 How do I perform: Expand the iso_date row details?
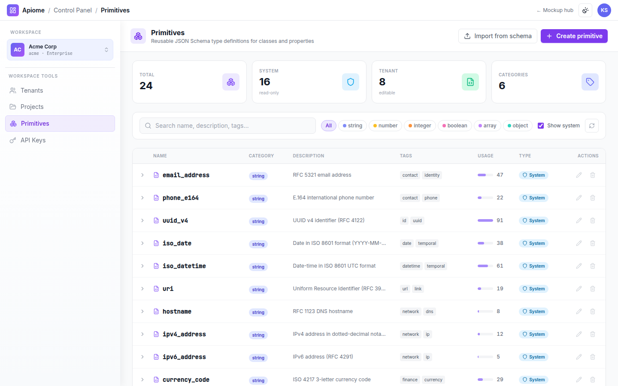[x=142, y=243]
